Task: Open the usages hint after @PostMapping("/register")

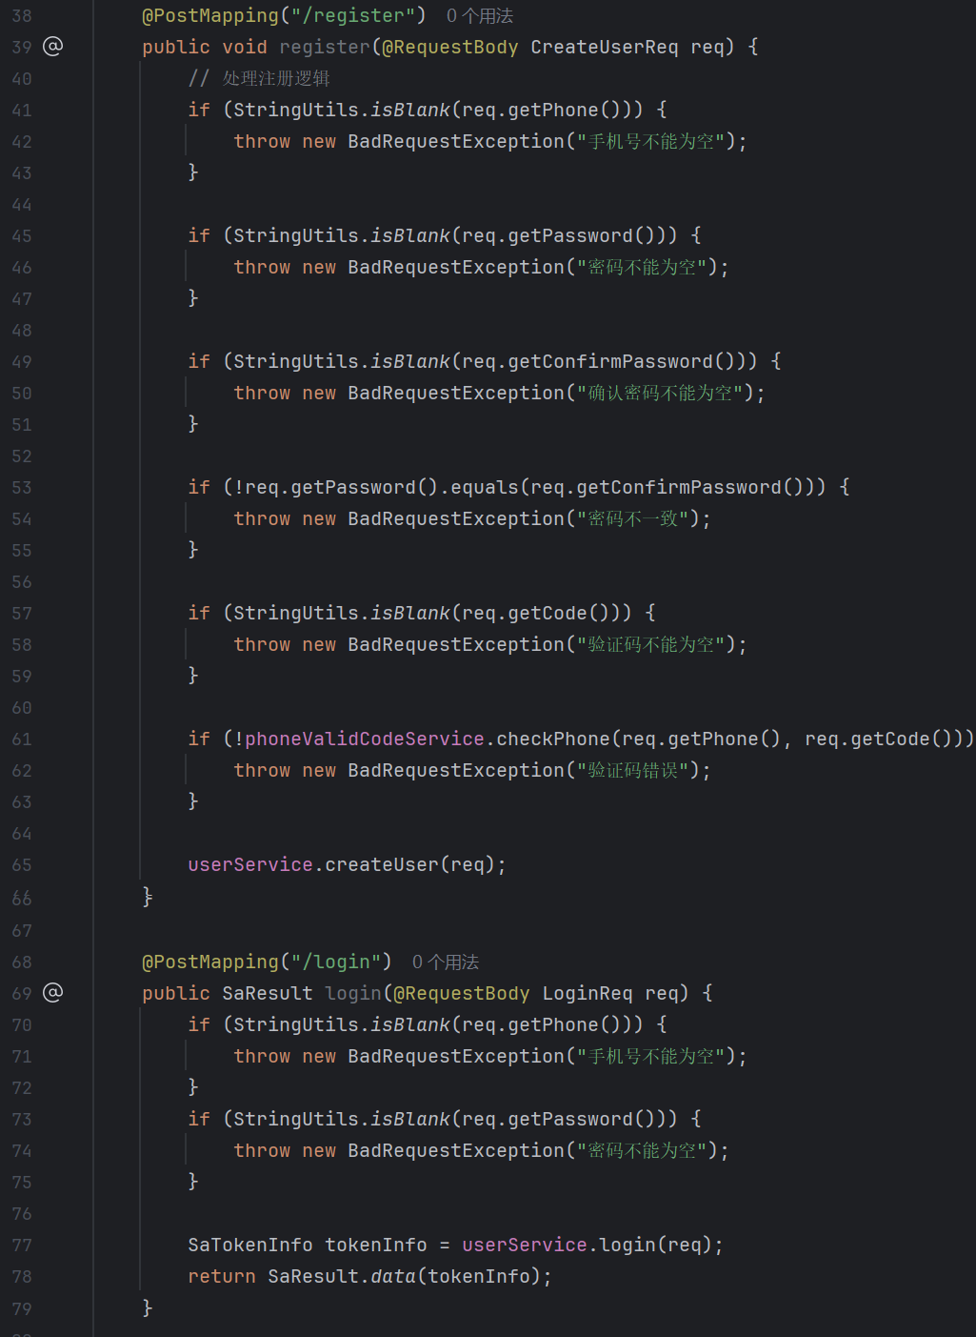Action: point(480,16)
